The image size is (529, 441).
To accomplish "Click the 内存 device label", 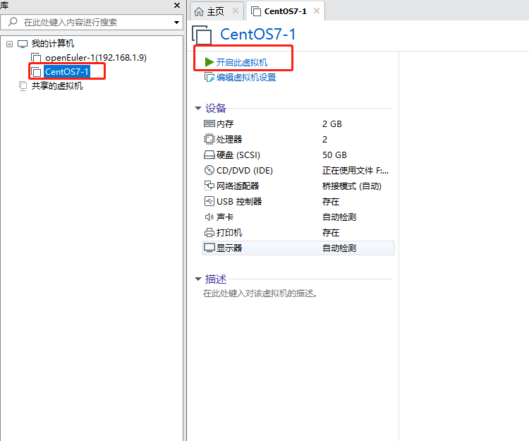I will tap(225, 123).
